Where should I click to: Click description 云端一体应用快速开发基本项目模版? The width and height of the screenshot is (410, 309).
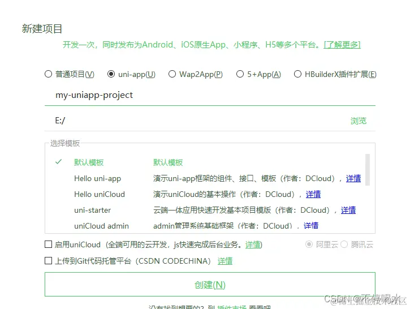(212, 210)
